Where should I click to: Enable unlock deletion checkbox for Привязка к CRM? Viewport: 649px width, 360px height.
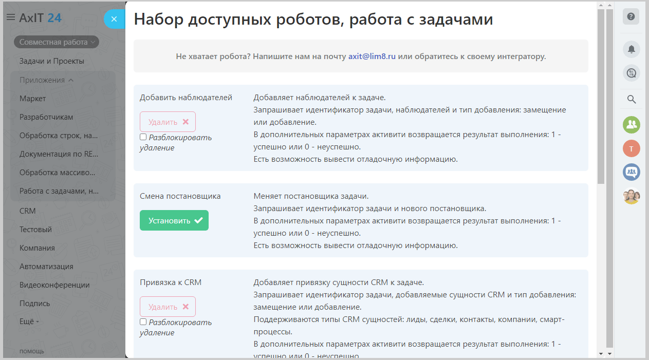pos(143,322)
